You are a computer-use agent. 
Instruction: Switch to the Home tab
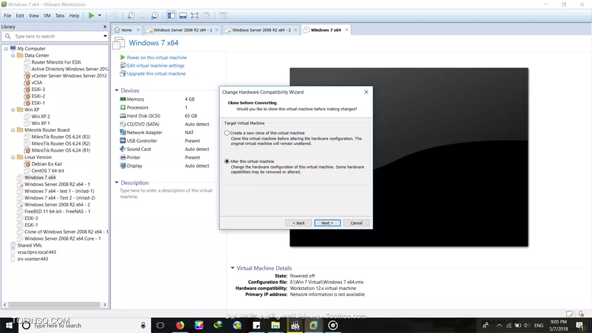(127, 30)
